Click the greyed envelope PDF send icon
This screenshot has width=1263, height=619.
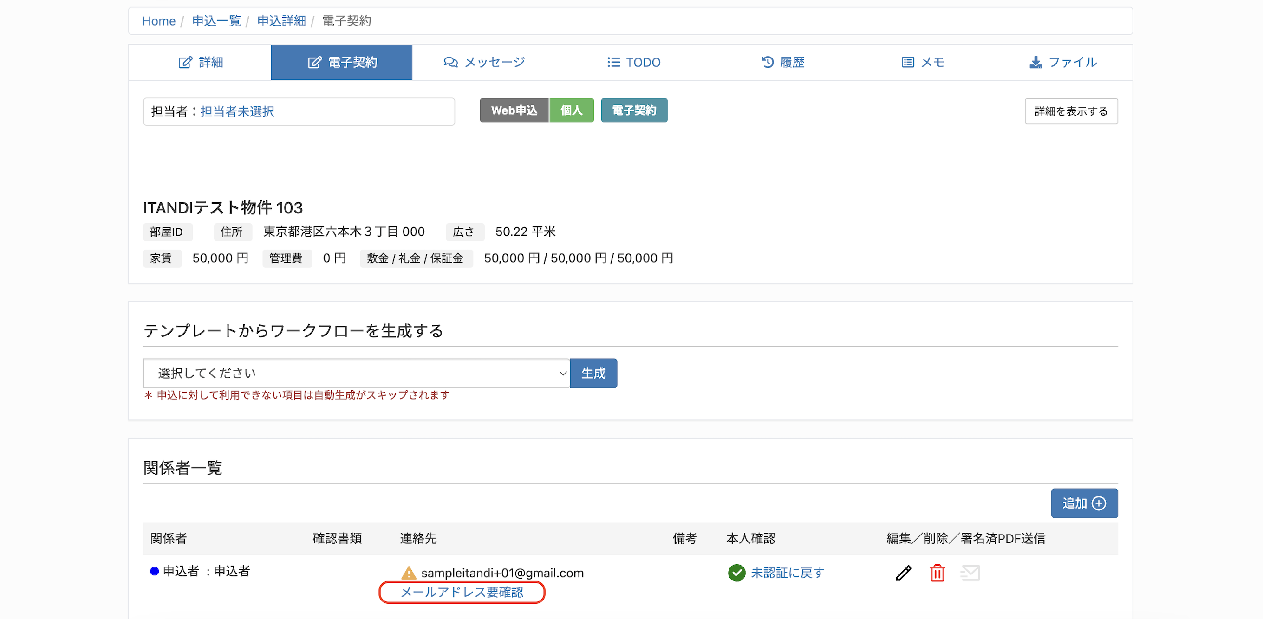970,573
